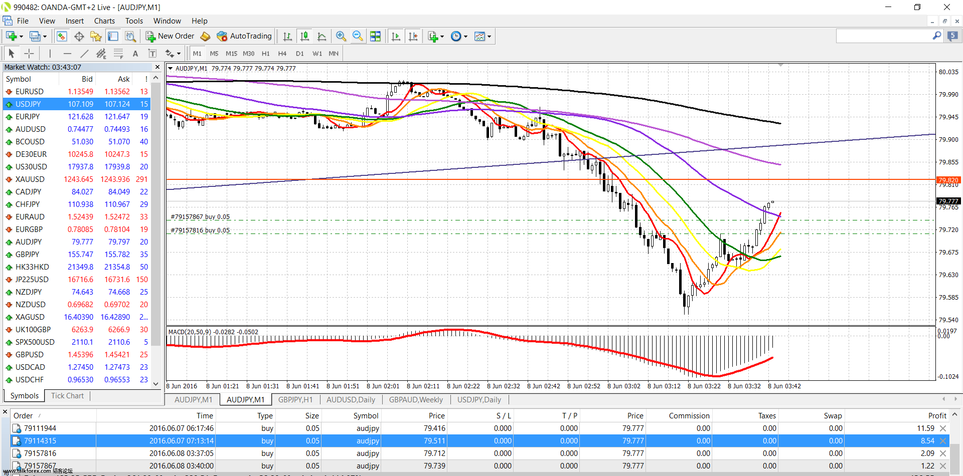Viewport: 963px width, 476px height.
Task: Toggle the Terminal panel icon
Action: pyautogui.click(x=113, y=36)
